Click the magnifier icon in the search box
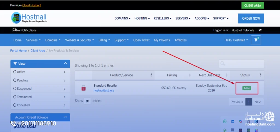Screen dimensions: 280x132 (223, 64)
